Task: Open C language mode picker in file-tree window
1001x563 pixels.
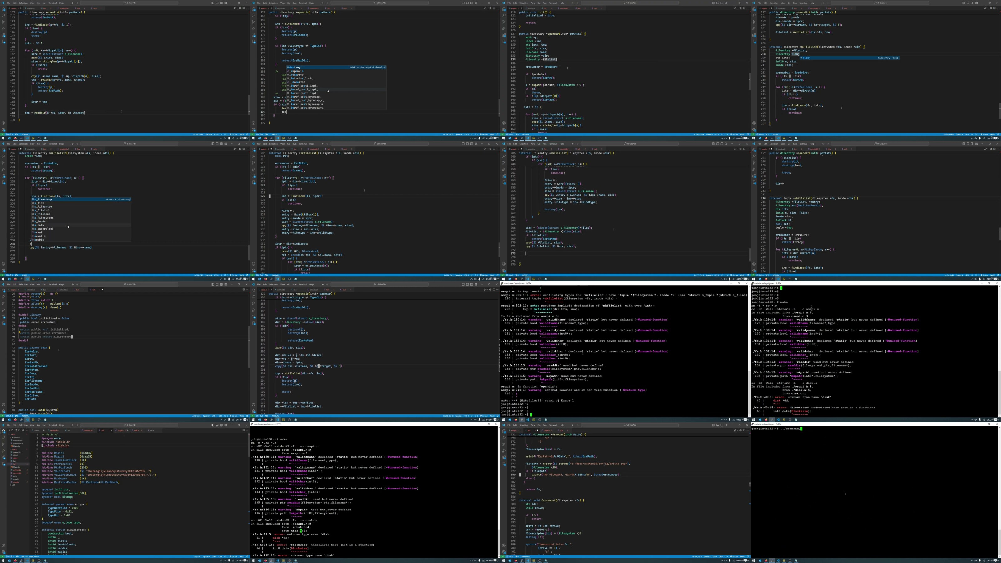Action: click(226, 557)
